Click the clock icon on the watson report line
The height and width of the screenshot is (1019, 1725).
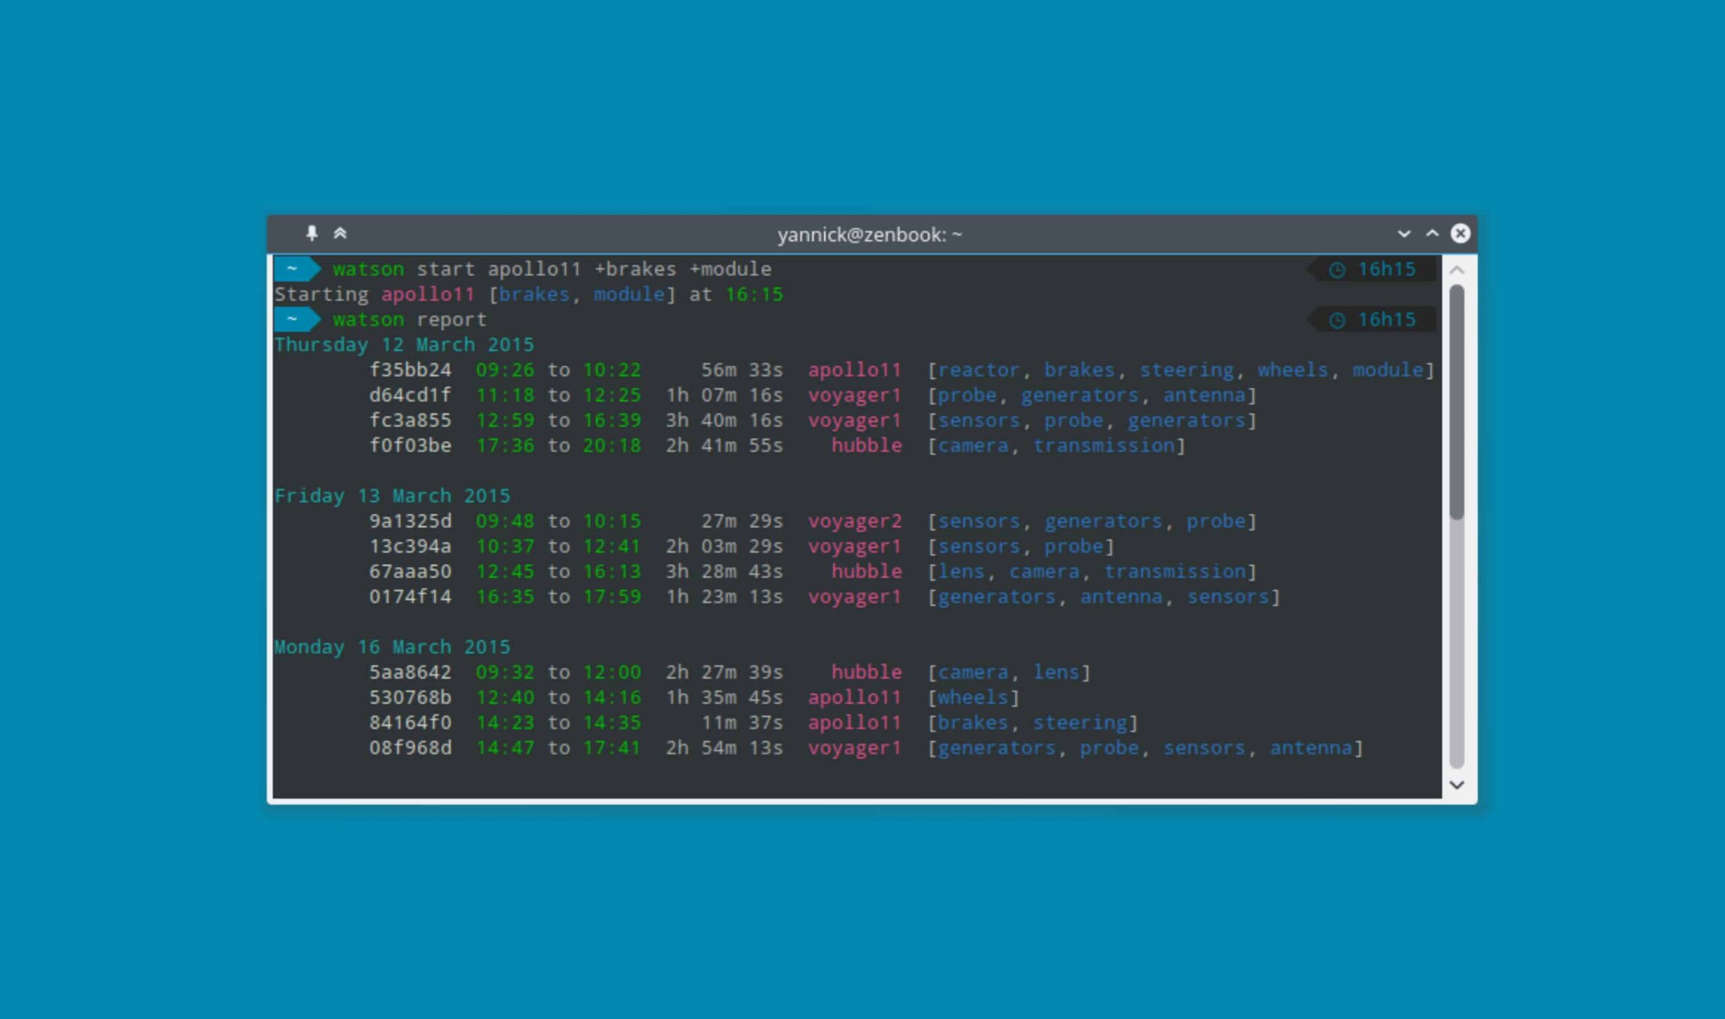click(1337, 320)
